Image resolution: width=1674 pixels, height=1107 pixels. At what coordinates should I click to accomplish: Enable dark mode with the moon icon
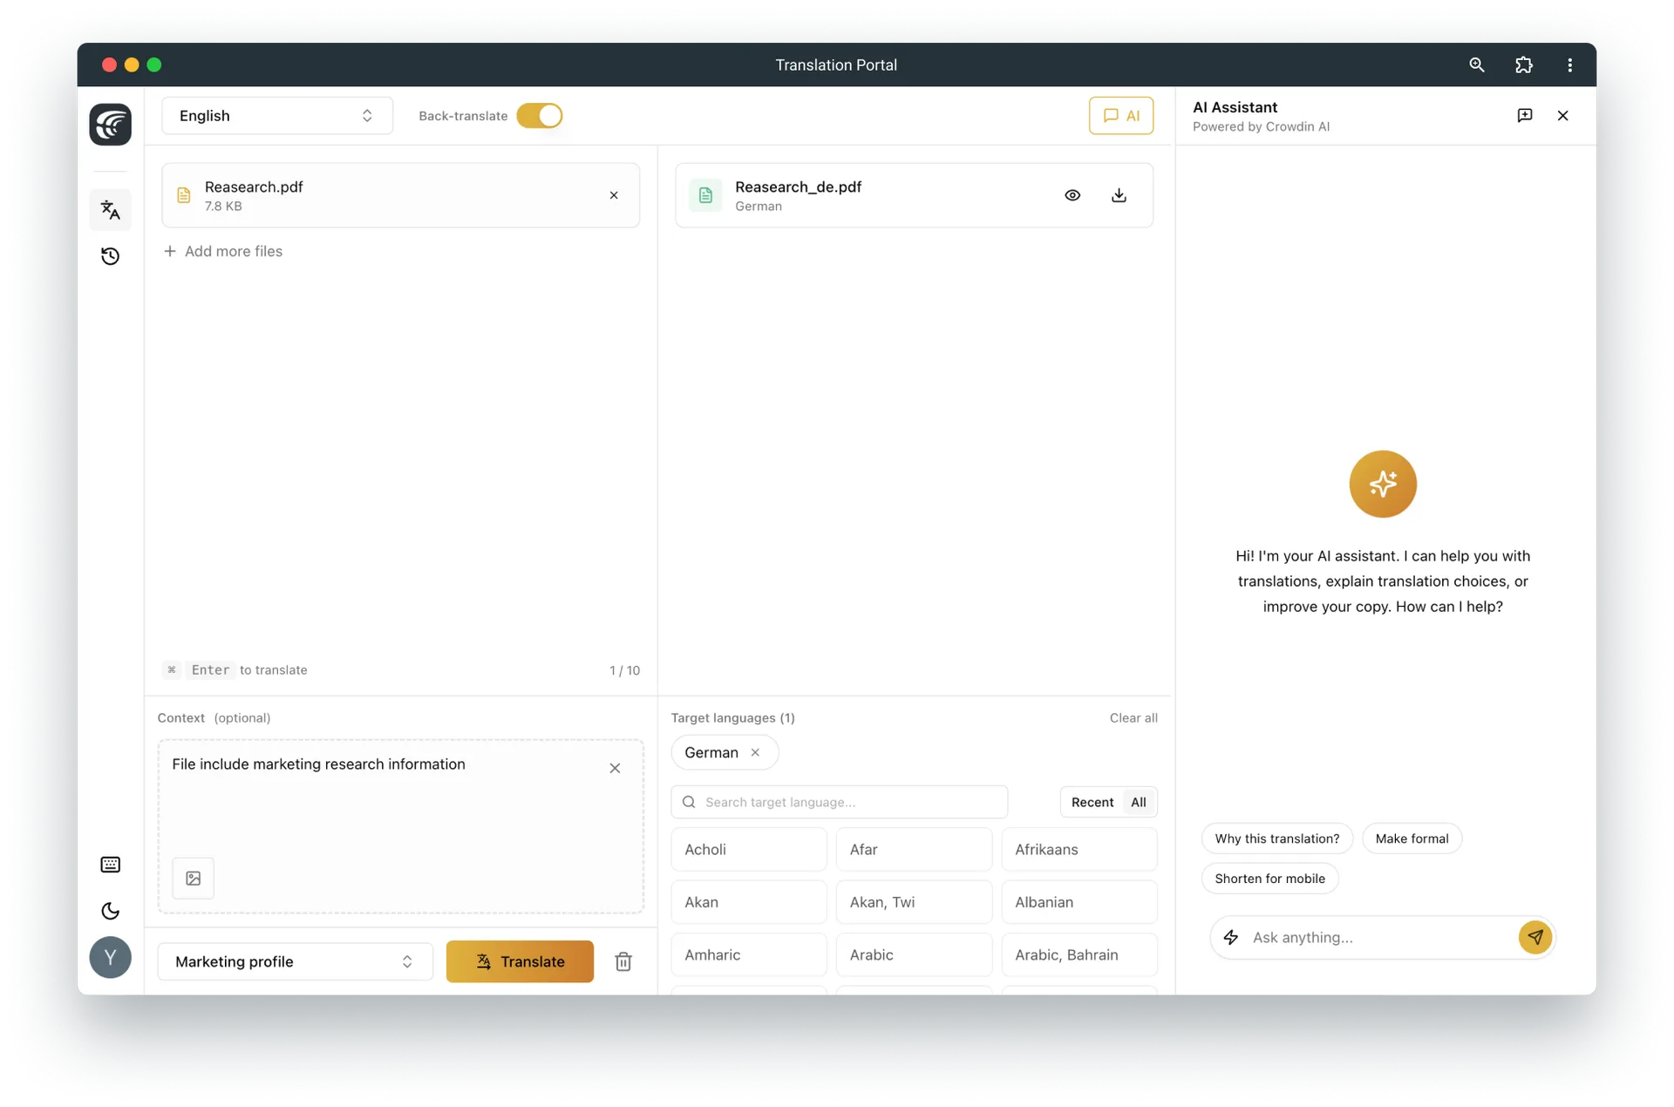[x=110, y=911]
